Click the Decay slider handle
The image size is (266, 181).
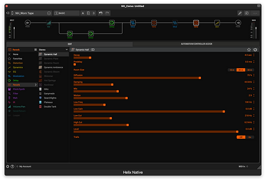[x=90, y=58]
